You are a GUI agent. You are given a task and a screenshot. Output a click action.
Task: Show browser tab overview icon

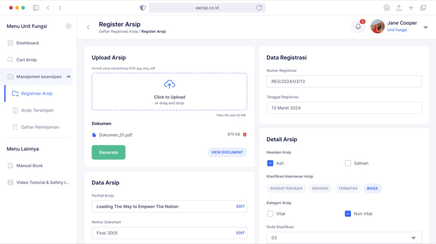click(x=423, y=8)
